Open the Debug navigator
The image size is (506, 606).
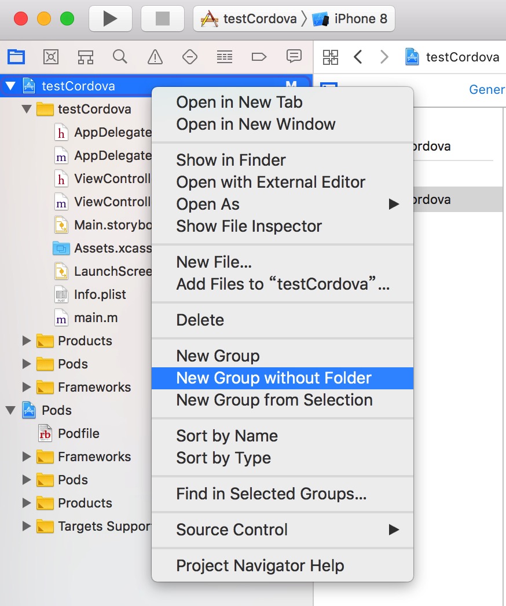pyautogui.click(x=225, y=57)
